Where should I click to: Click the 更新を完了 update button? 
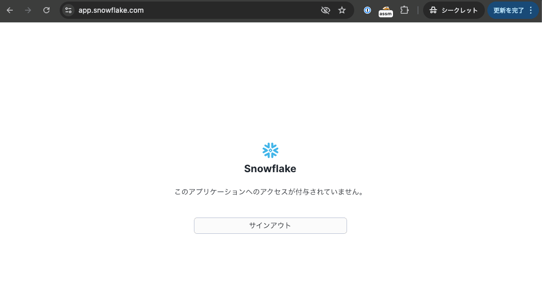(x=508, y=10)
